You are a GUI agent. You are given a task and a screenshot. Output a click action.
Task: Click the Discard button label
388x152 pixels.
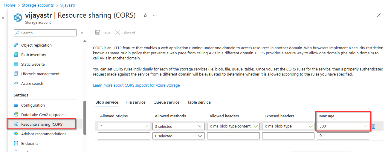pyautogui.click(x=129, y=33)
